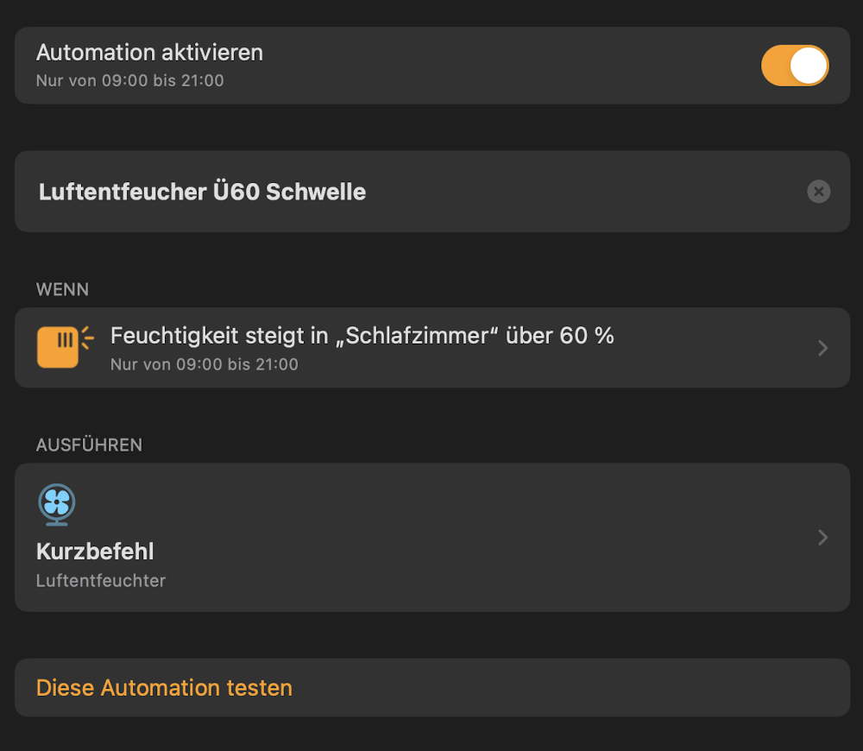Click the word Schwelle in the automation name
The image size is (863, 751).
point(316,192)
